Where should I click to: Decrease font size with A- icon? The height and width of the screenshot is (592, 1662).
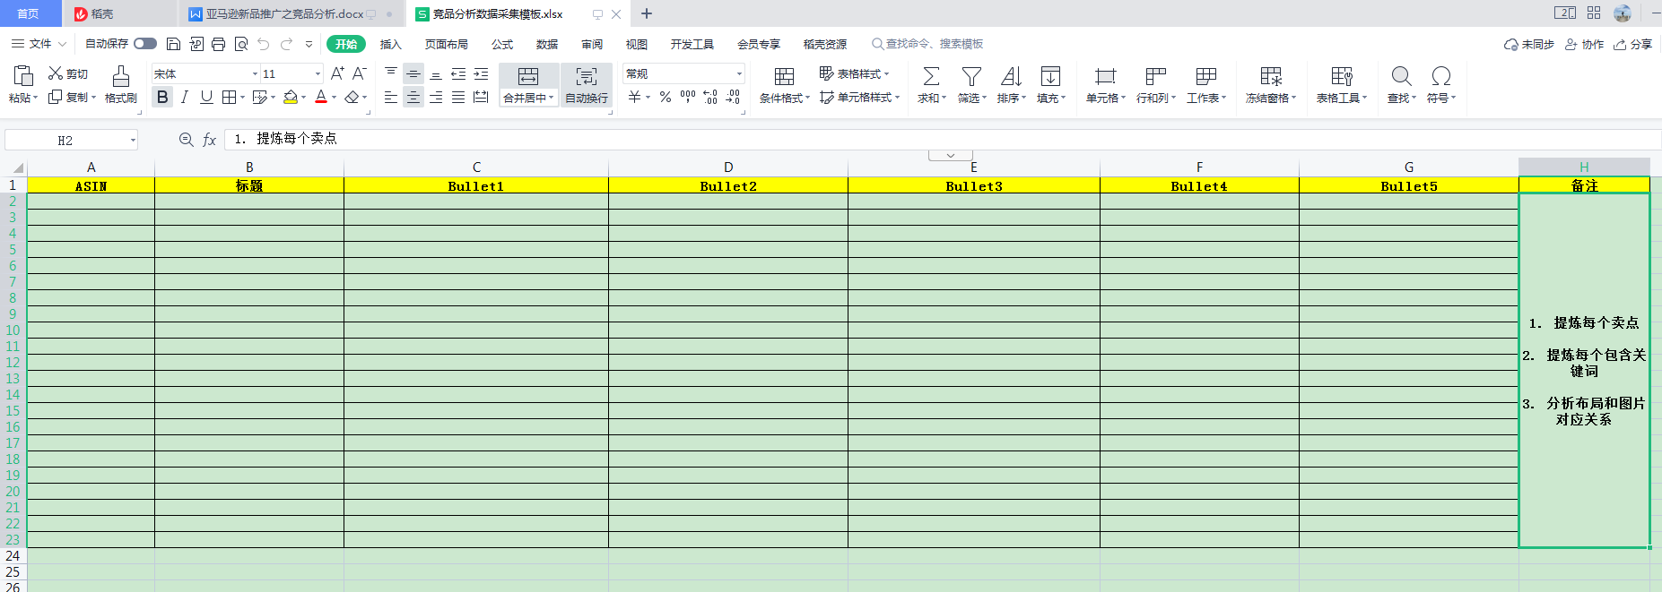[359, 73]
